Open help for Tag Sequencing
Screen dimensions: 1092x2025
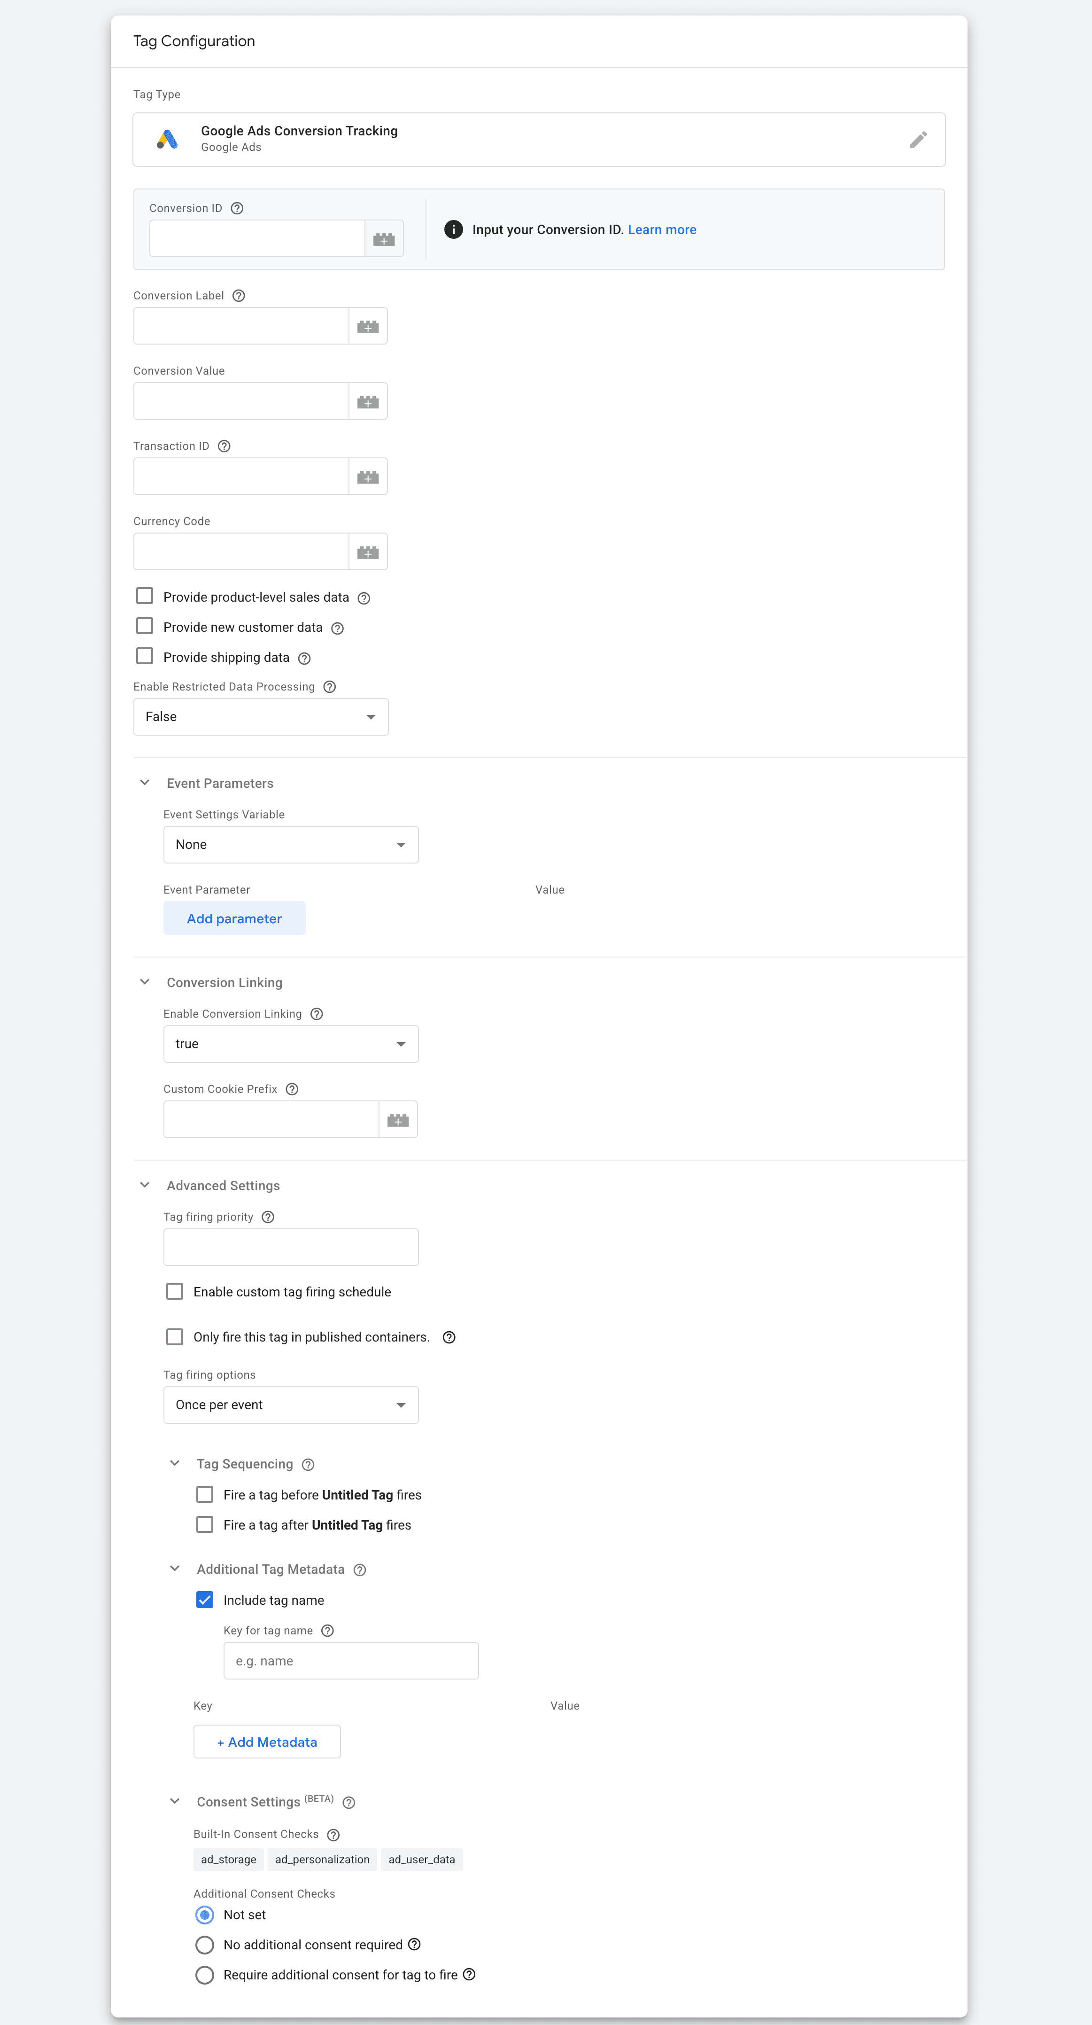click(307, 1464)
